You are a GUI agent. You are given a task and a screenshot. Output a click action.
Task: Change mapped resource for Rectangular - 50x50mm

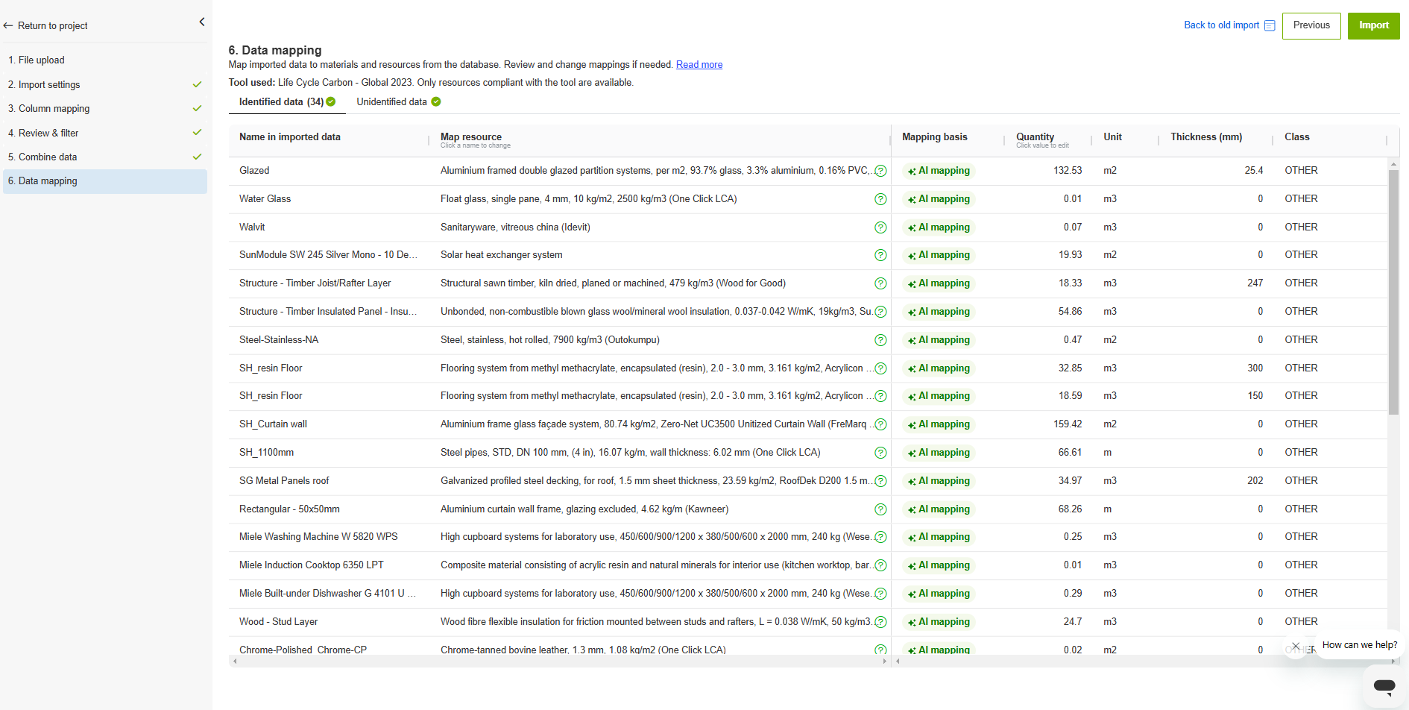584,509
